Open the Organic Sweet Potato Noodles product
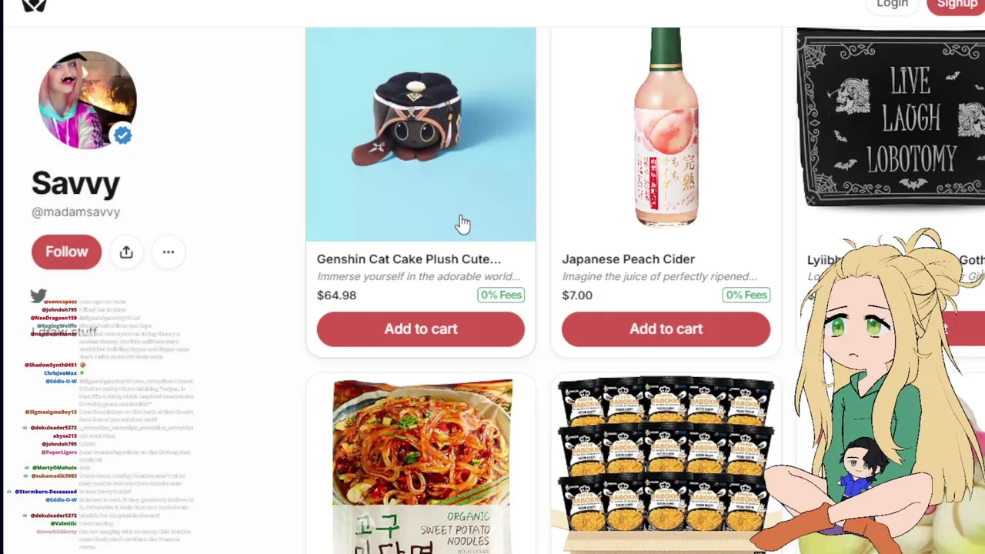Viewport: 985px width, 554px height. tap(422, 466)
